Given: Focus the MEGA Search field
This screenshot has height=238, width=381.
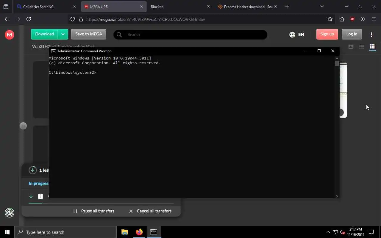Looking at the screenshot, I should tap(190, 35).
